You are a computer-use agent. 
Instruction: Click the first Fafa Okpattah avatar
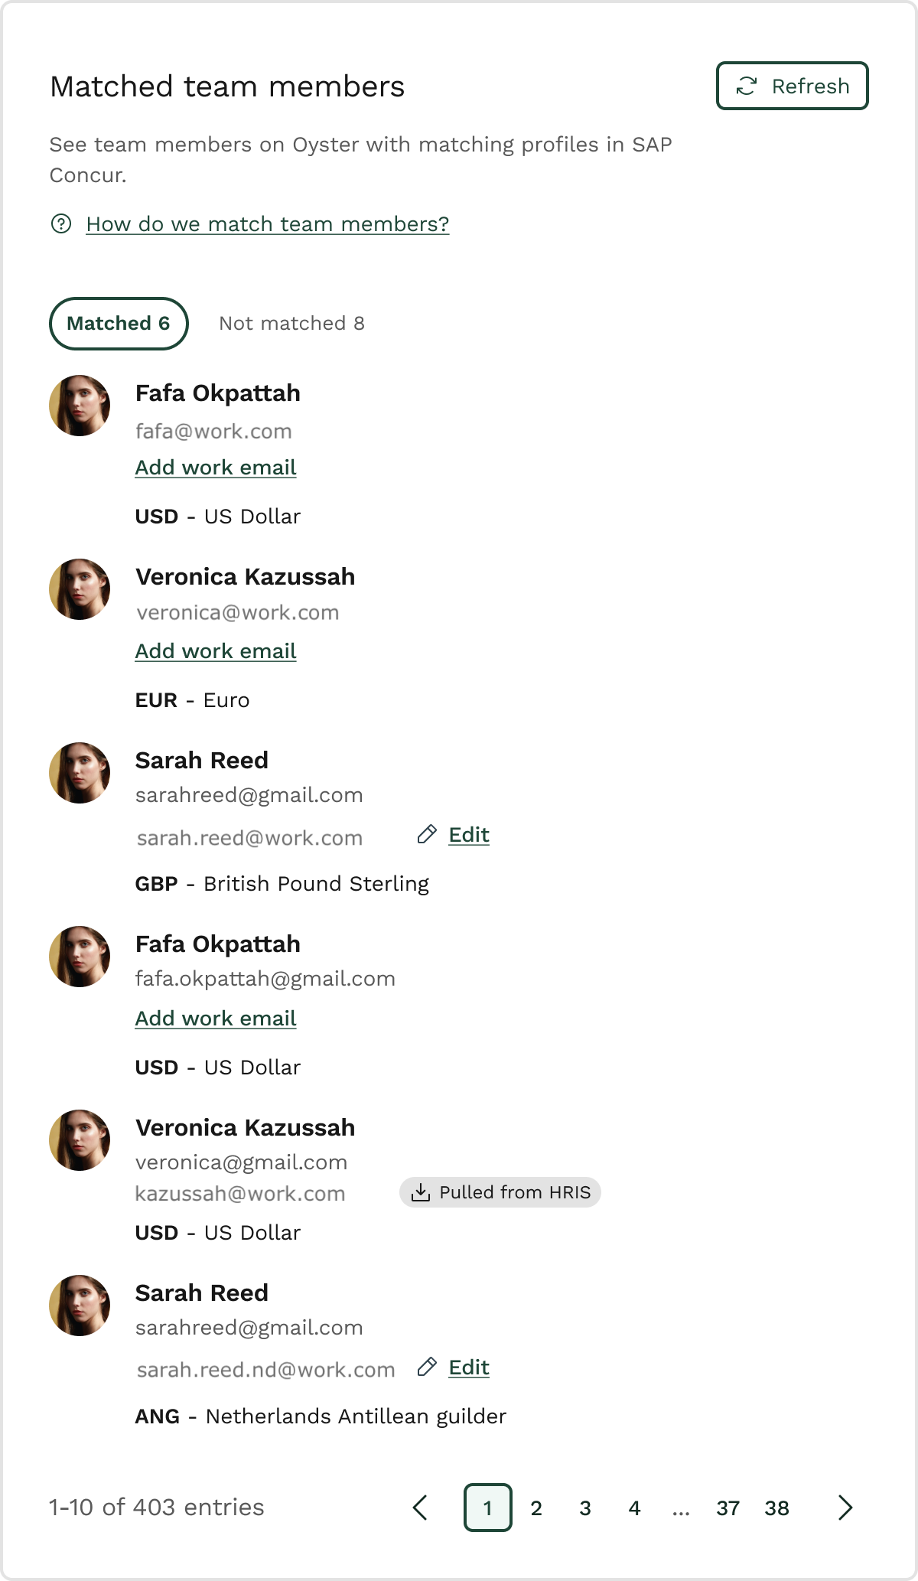tap(80, 406)
